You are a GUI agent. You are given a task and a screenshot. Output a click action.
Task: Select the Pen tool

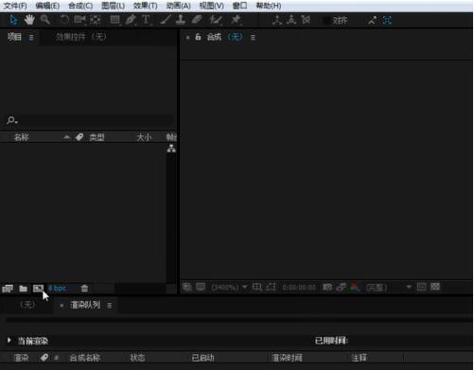tap(131, 20)
